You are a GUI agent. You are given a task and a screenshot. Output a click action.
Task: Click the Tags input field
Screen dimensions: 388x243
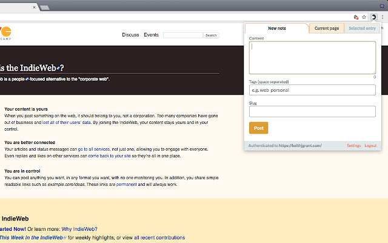tap(312, 90)
